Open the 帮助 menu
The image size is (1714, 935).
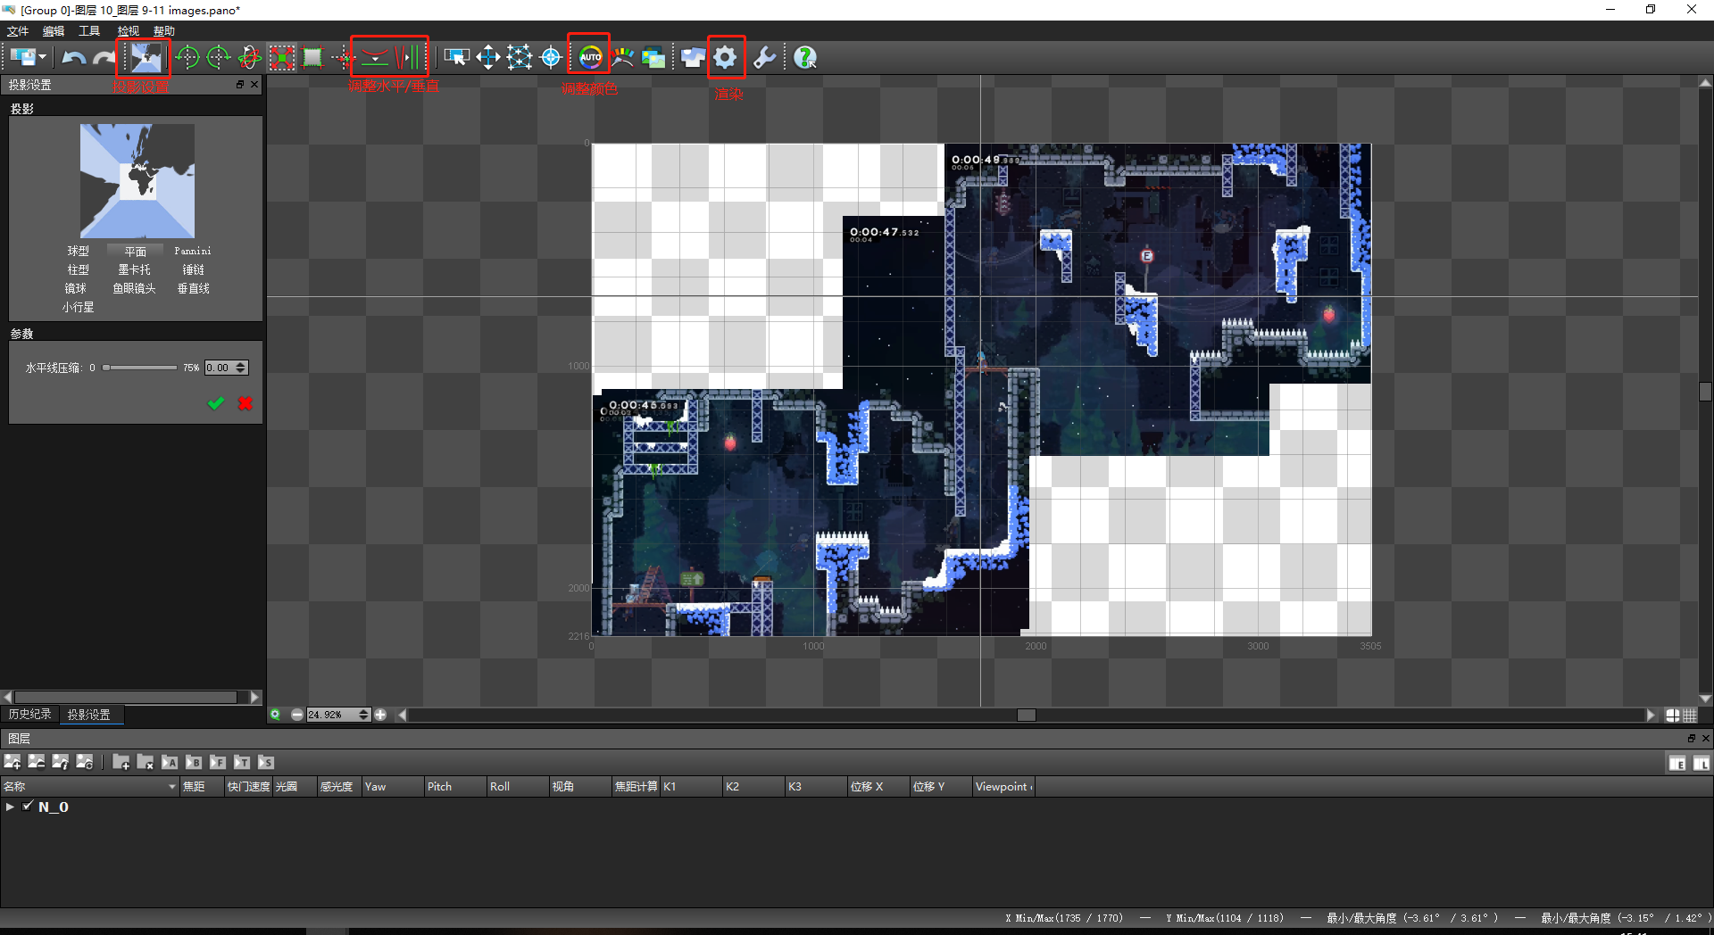(164, 31)
